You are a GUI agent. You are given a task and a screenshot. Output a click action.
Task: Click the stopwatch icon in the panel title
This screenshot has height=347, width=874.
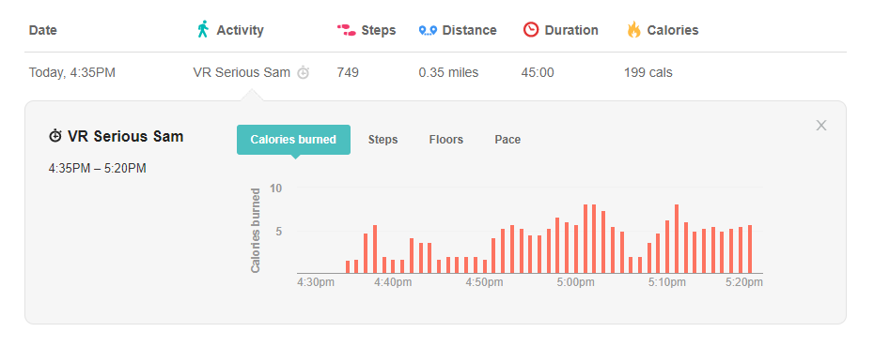pyautogui.click(x=55, y=136)
